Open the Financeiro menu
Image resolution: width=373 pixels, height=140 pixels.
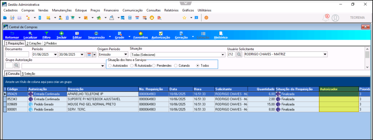[x=111, y=10]
